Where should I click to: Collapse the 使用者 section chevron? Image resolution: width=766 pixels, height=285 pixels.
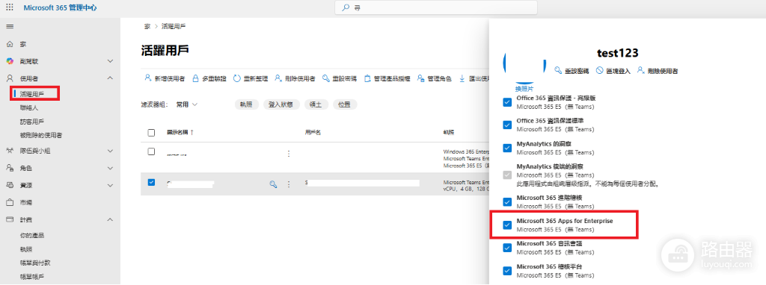[110, 78]
